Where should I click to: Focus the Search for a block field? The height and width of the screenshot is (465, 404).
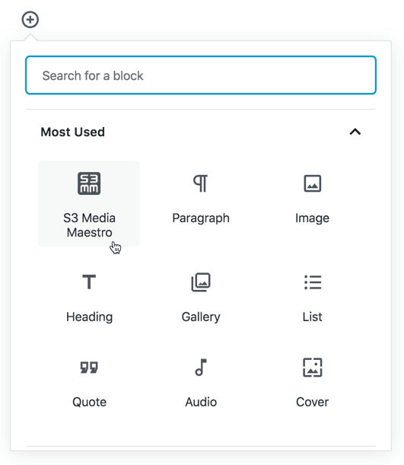tap(201, 75)
